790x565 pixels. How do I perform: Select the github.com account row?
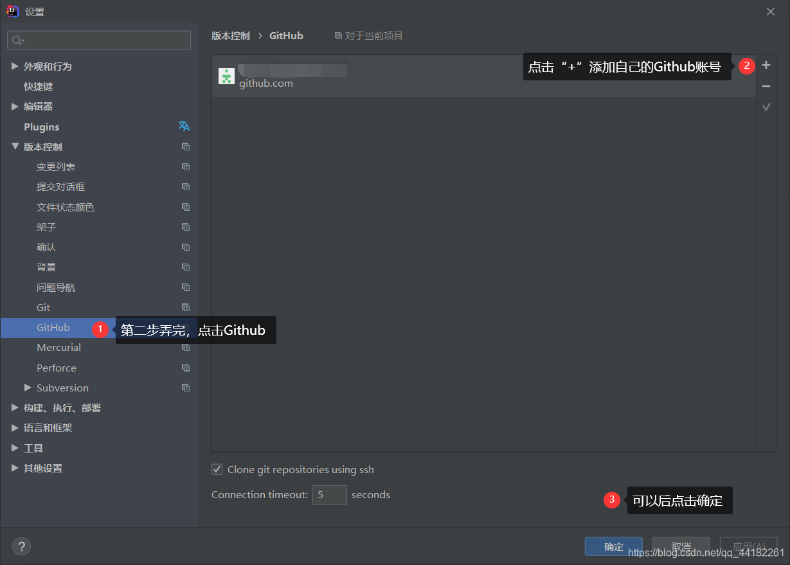(x=484, y=76)
